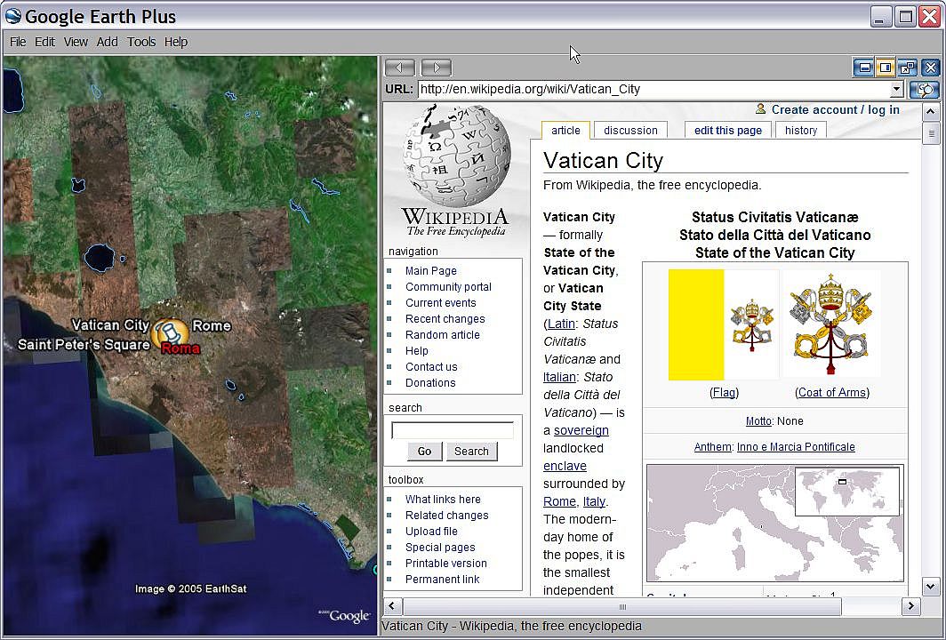Open Special pages link

(440, 547)
